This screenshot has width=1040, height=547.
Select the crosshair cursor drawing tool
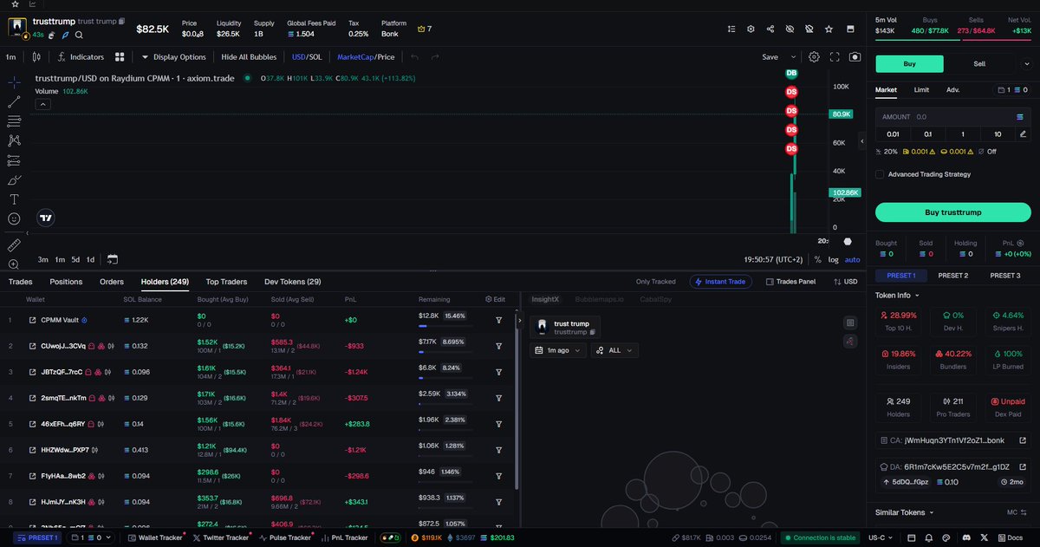tap(14, 82)
